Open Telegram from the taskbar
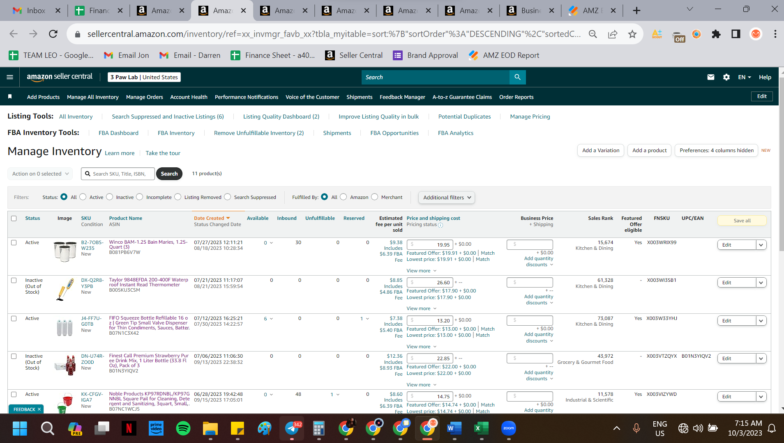784x443 pixels. [292, 429]
